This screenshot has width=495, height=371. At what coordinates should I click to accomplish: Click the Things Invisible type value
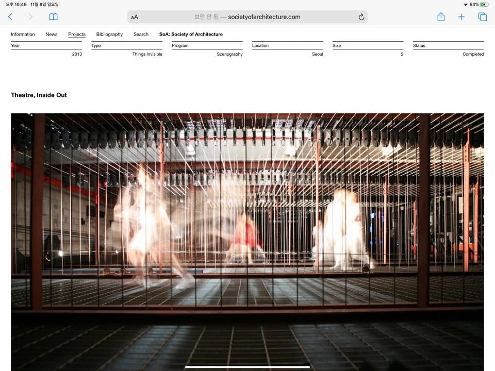[x=147, y=54]
